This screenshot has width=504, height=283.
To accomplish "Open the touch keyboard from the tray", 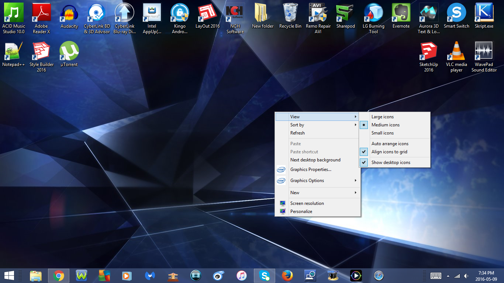I will [x=436, y=276].
